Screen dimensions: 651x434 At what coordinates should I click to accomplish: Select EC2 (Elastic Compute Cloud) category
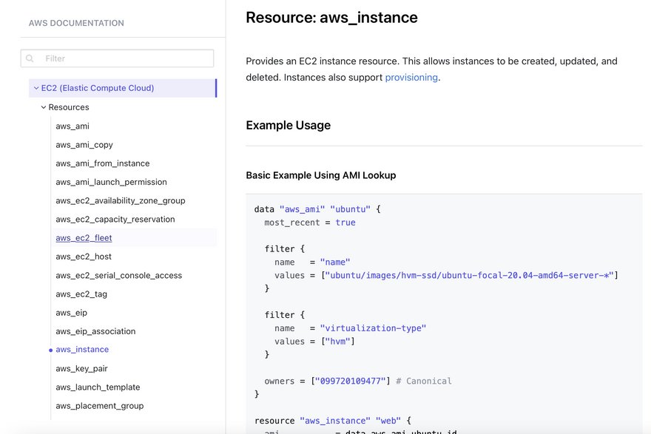98,88
